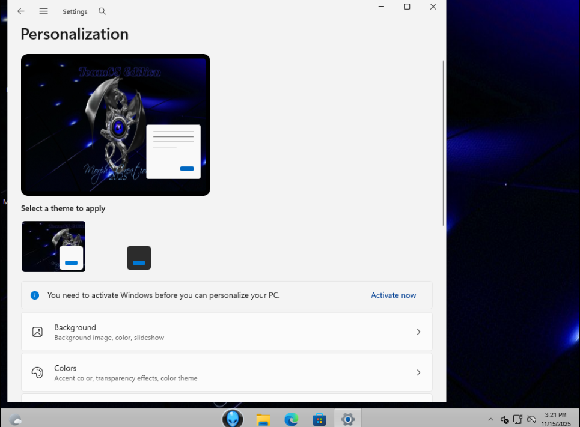
Task: Expand the Colors settings chevron
Action: (x=418, y=372)
